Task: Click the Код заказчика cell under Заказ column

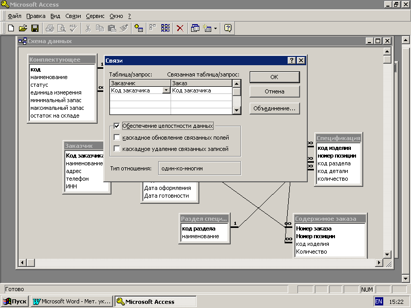Action: (201, 91)
